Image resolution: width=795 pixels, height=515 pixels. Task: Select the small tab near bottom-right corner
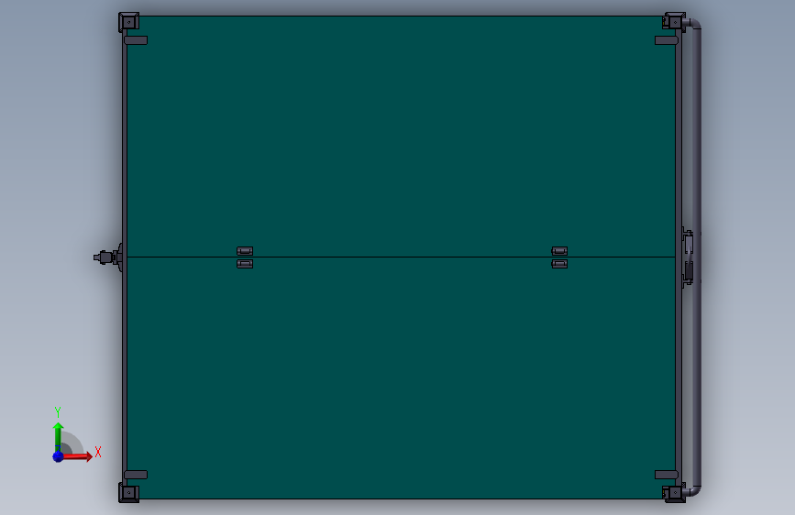click(x=667, y=475)
